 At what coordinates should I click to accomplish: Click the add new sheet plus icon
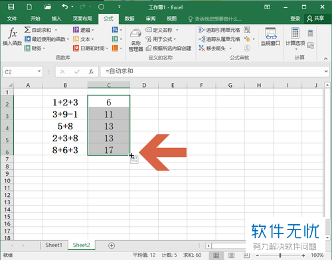[x=112, y=245]
